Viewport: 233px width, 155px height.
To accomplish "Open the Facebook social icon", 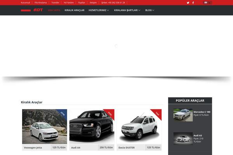I will (193, 3).
